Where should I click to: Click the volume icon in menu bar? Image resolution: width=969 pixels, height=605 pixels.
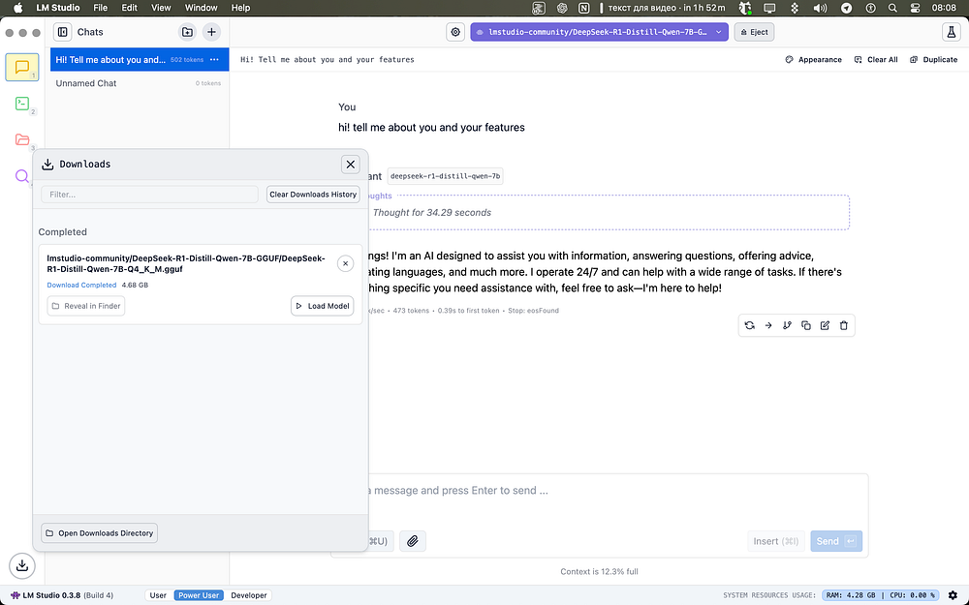click(820, 8)
